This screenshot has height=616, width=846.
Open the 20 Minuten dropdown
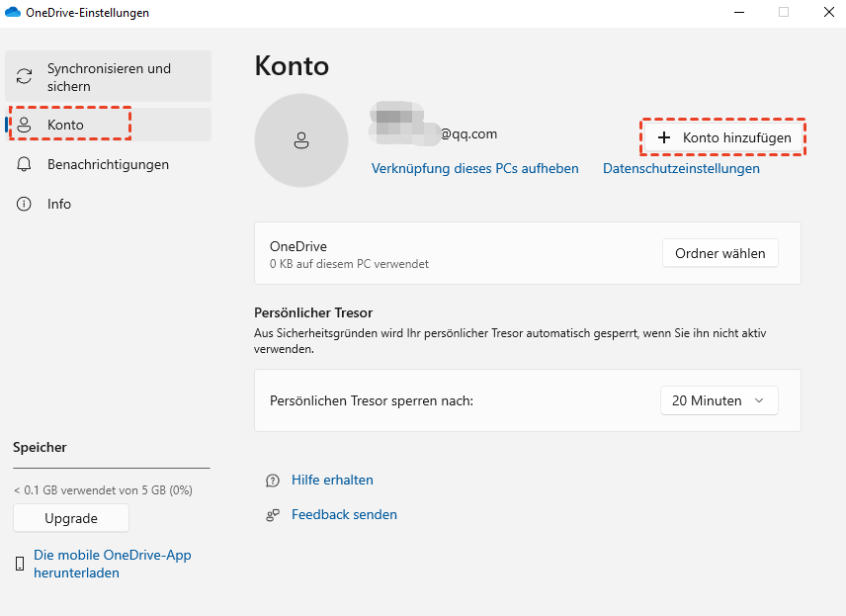(719, 400)
